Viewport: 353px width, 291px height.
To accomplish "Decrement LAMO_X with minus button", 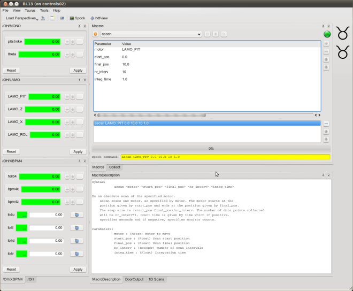I will coord(67,122).
